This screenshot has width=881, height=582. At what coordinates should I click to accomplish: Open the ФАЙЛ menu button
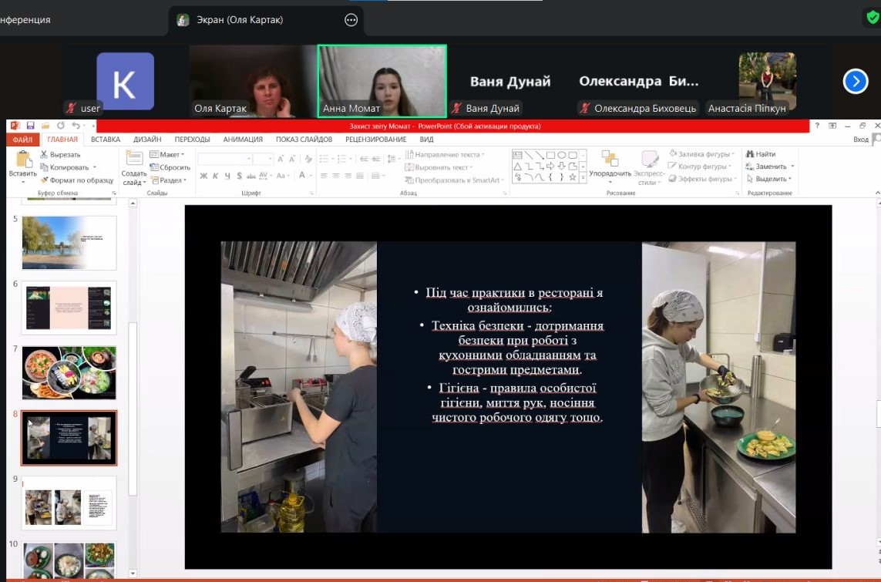(x=22, y=140)
